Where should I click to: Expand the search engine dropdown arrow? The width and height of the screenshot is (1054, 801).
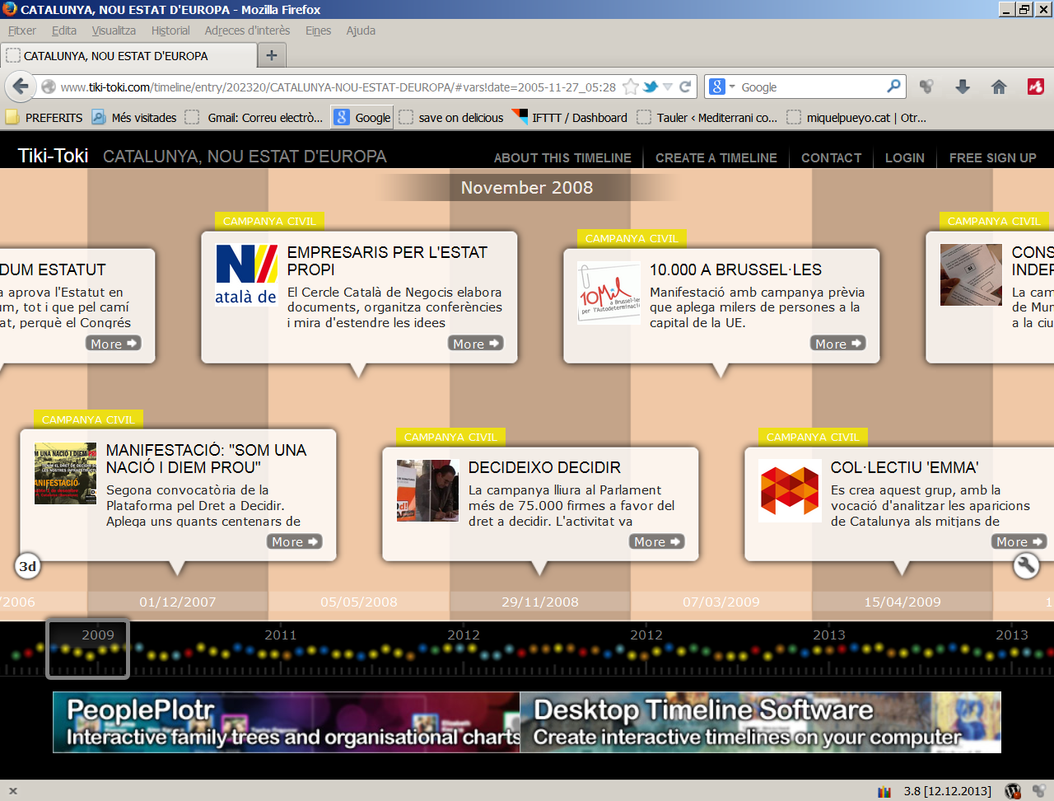[x=732, y=87]
